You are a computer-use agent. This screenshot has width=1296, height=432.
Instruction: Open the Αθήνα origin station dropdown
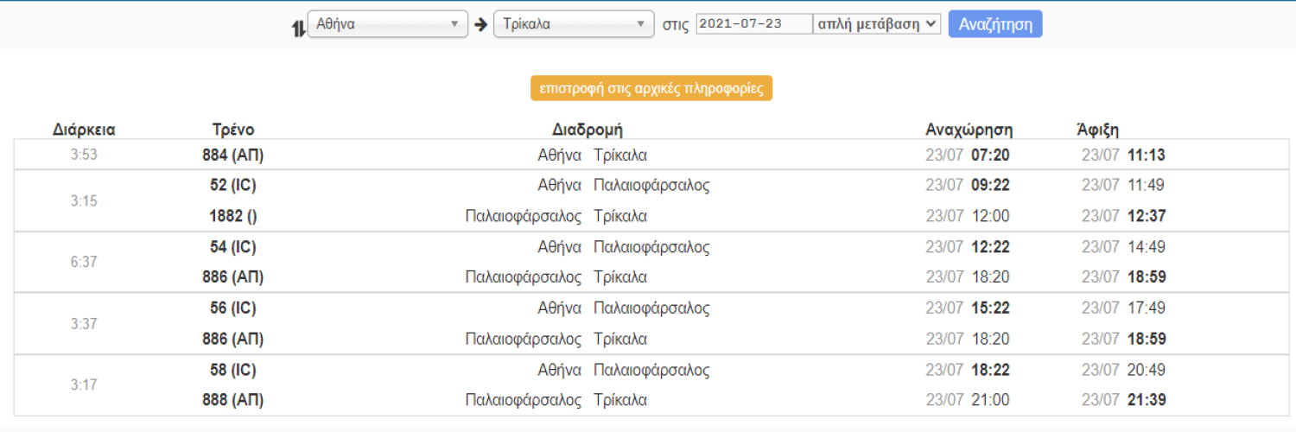pyautogui.click(x=388, y=24)
